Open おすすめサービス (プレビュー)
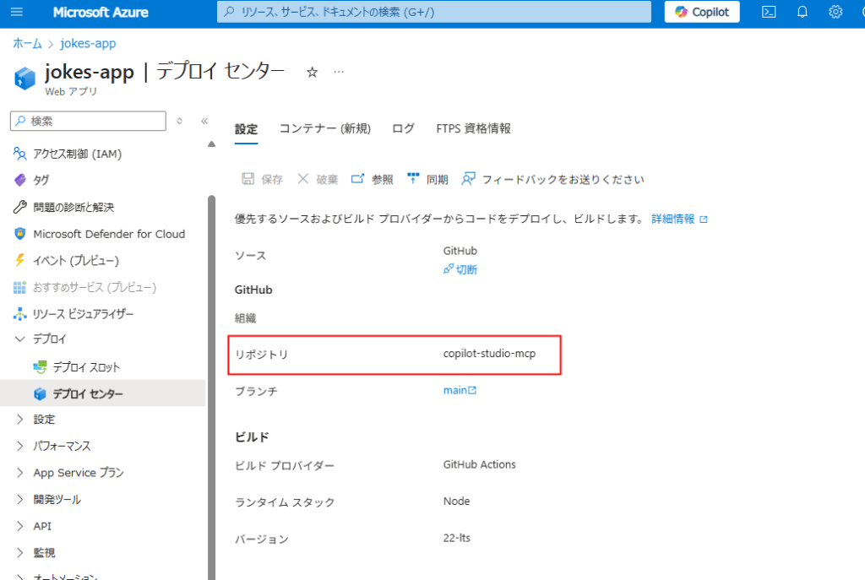This screenshot has width=865, height=580. coord(84,287)
